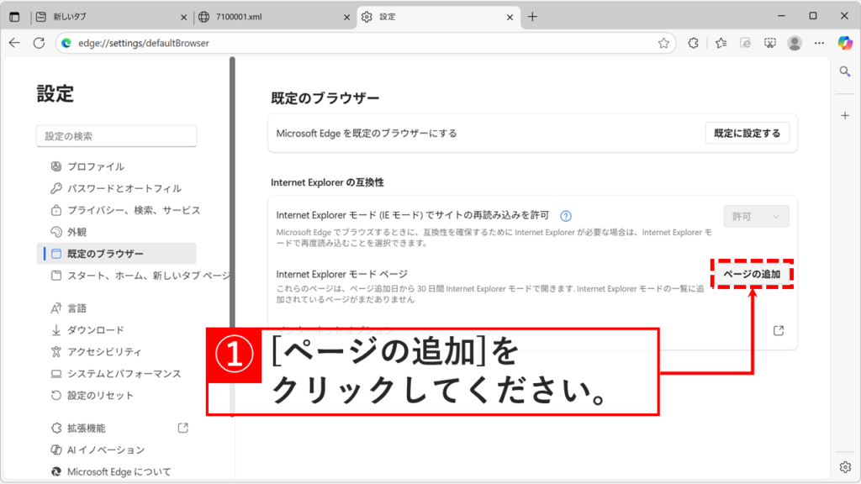
Task: Click the page refresh icon
Action: 39,43
